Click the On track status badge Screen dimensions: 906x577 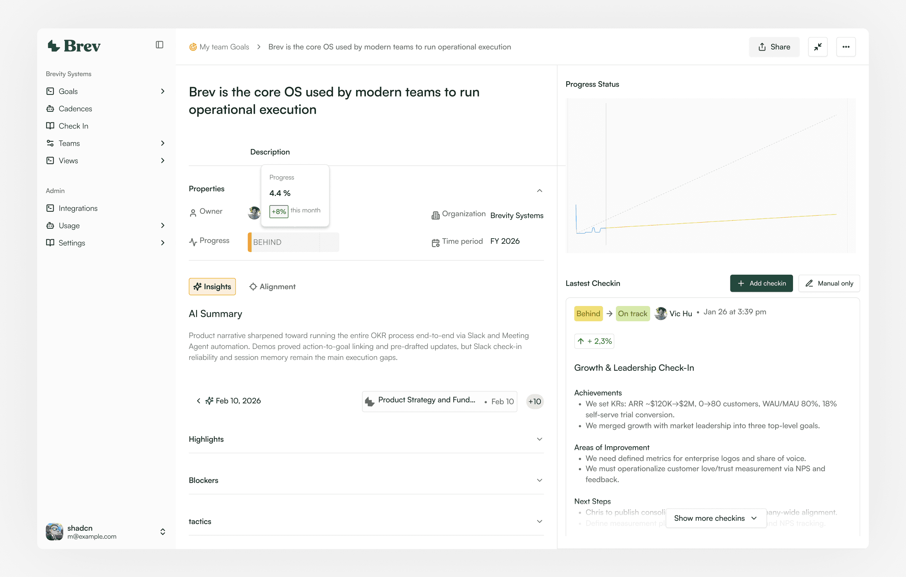point(632,313)
